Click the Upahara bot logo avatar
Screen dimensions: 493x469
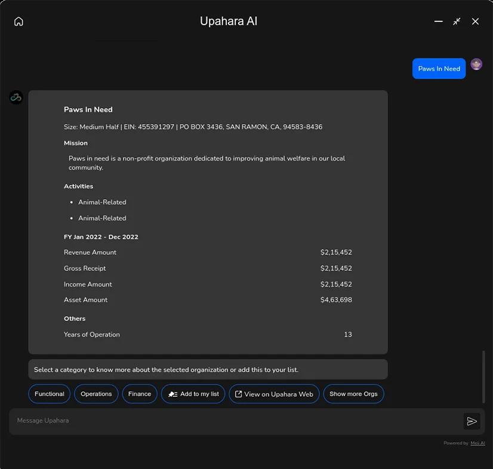tap(16, 97)
